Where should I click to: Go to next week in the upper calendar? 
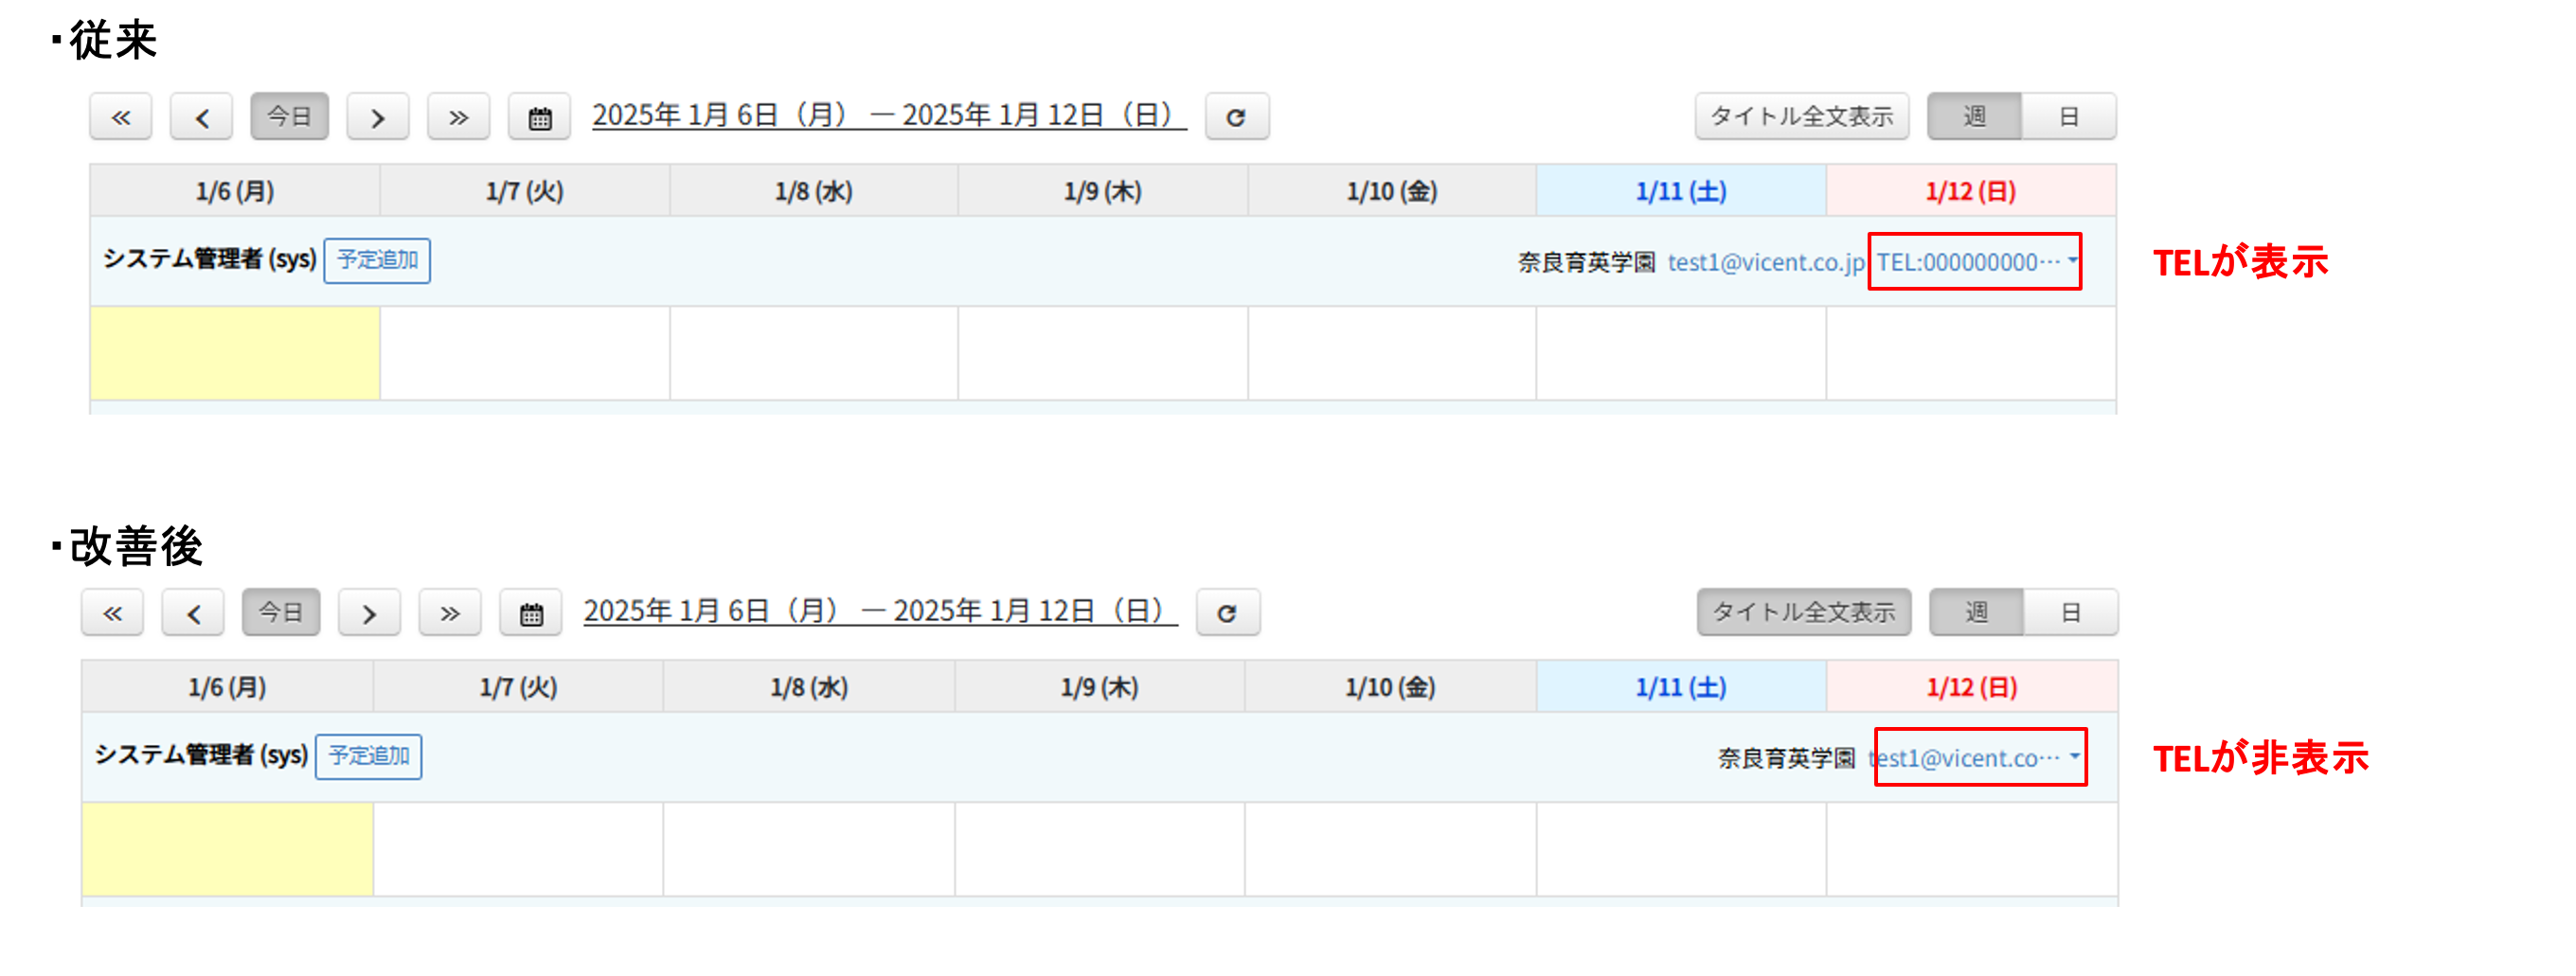377,117
